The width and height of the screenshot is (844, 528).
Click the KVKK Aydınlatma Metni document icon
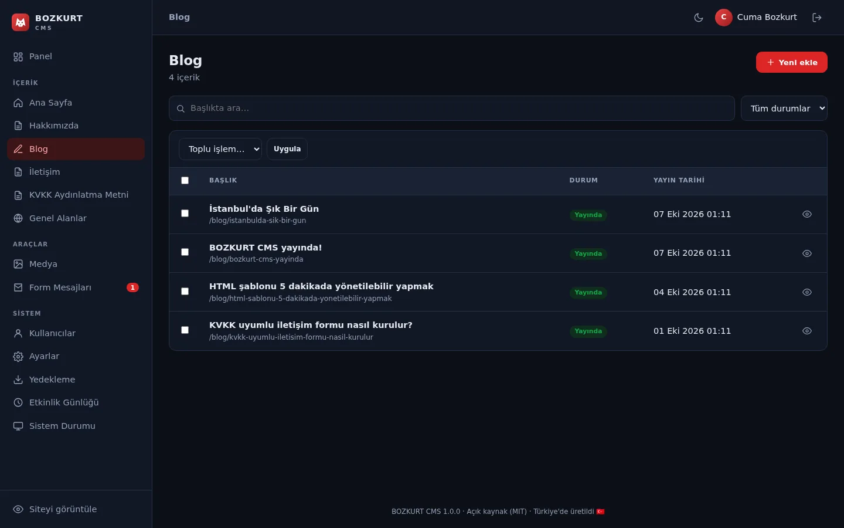coord(18,195)
